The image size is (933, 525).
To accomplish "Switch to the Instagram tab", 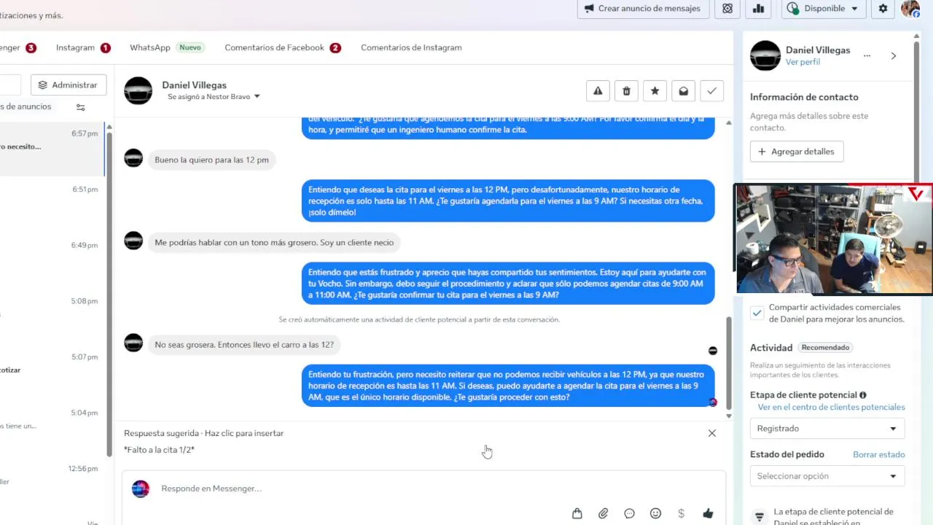I will (x=83, y=47).
